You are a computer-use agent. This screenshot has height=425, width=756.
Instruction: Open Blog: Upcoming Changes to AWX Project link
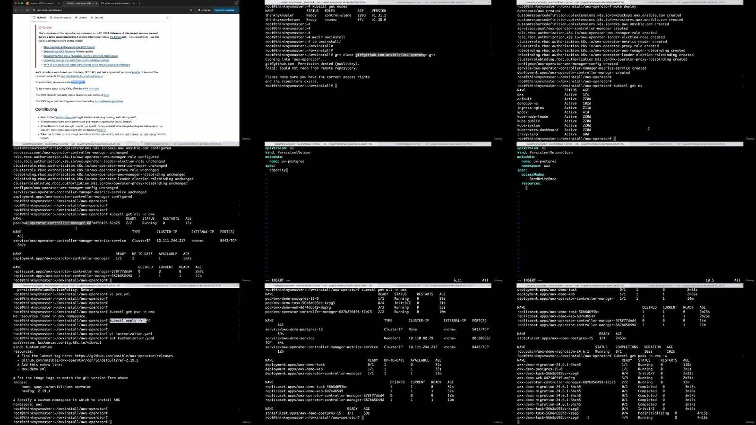pyautogui.click(x=69, y=47)
